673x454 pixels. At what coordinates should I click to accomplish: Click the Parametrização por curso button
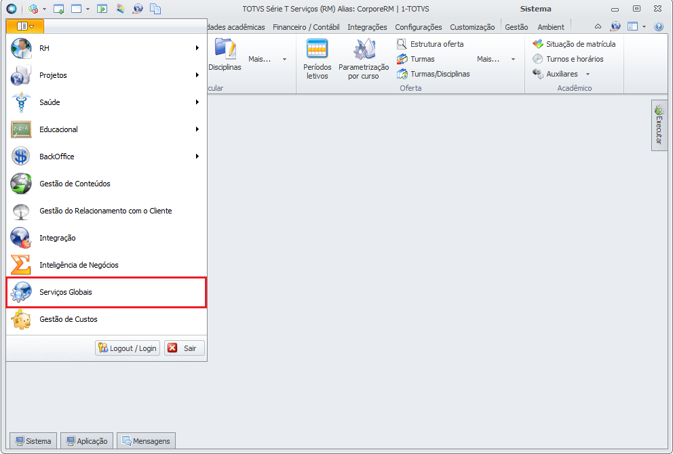(x=364, y=59)
